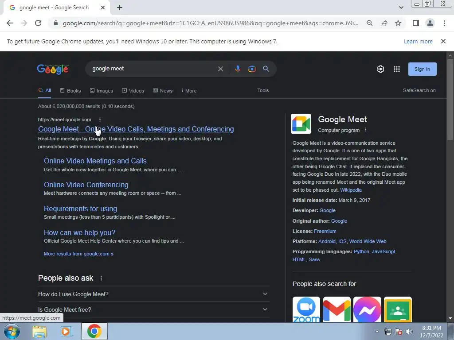Click the Google holiday logo

[x=53, y=69]
